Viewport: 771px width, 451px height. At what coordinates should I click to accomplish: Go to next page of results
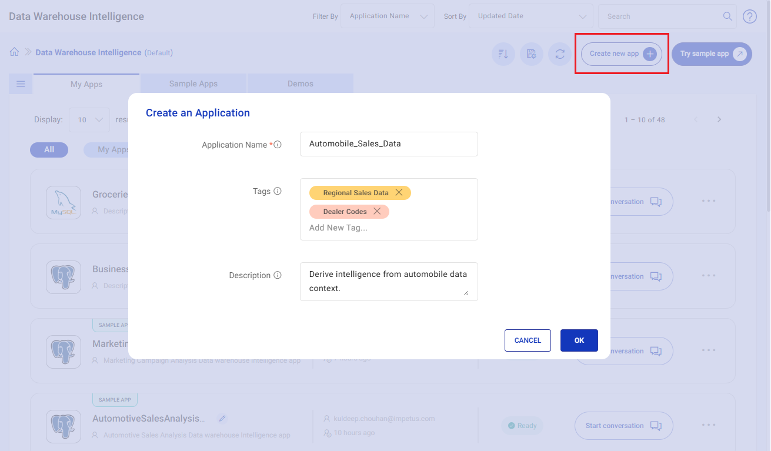(x=719, y=120)
